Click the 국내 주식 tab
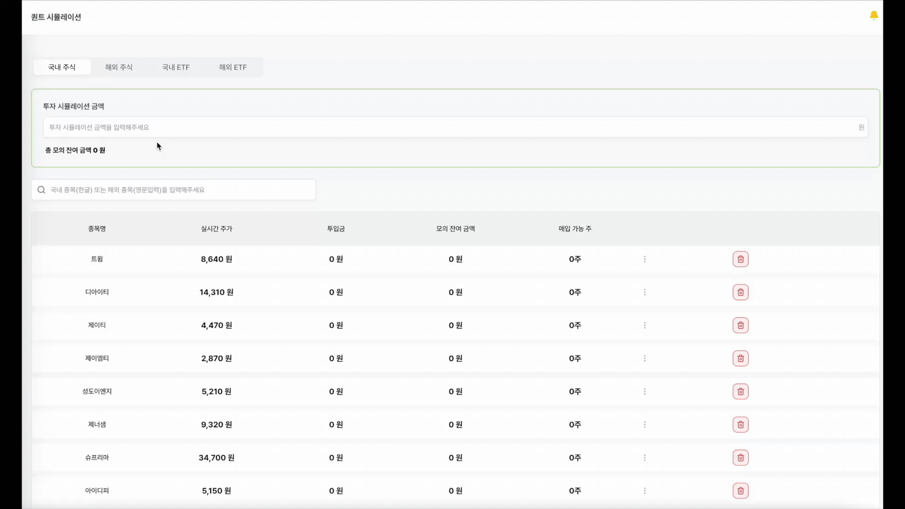Image resolution: width=905 pixels, height=509 pixels. pyautogui.click(x=62, y=67)
